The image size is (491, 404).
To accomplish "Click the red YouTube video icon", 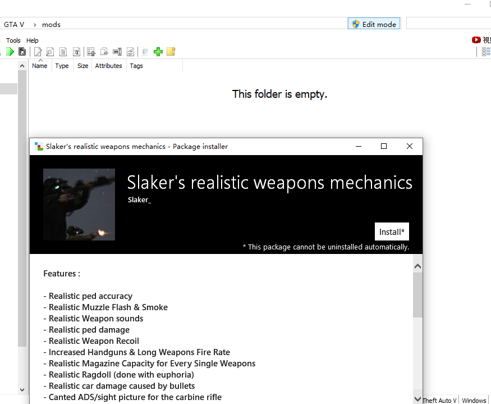I will click(x=476, y=40).
